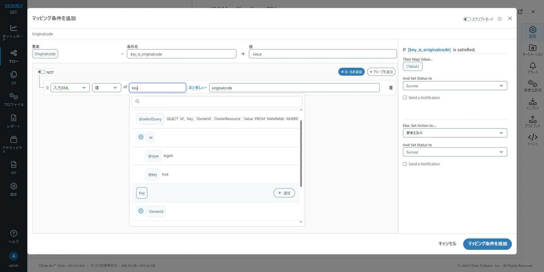Click the CData Arc logo
544x272 pixels.
13,9
